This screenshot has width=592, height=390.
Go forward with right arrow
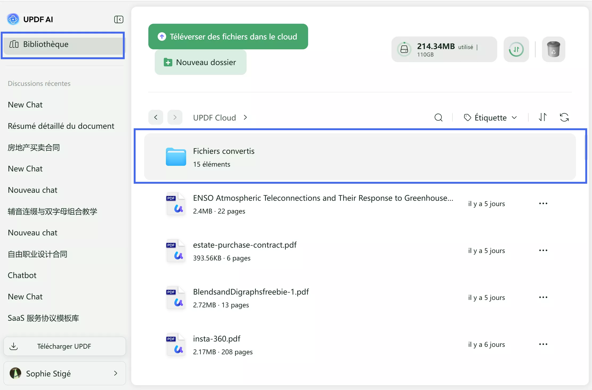pyautogui.click(x=175, y=117)
